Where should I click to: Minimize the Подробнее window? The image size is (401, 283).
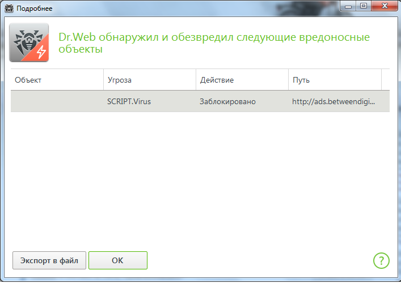click(x=348, y=6)
